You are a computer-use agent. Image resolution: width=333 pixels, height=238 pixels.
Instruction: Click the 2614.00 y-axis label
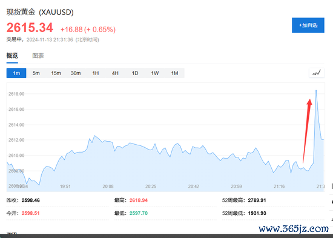16,125
